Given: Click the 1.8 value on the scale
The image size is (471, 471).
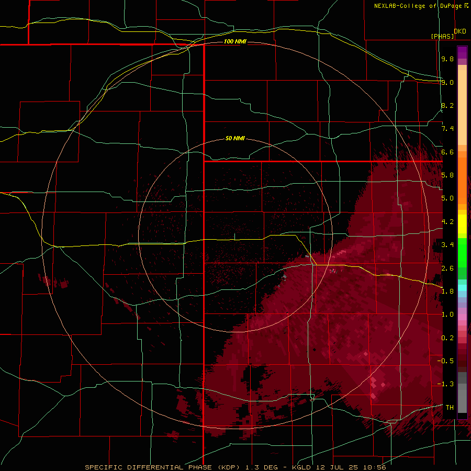Looking at the screenshot, I should coord(447,291).
